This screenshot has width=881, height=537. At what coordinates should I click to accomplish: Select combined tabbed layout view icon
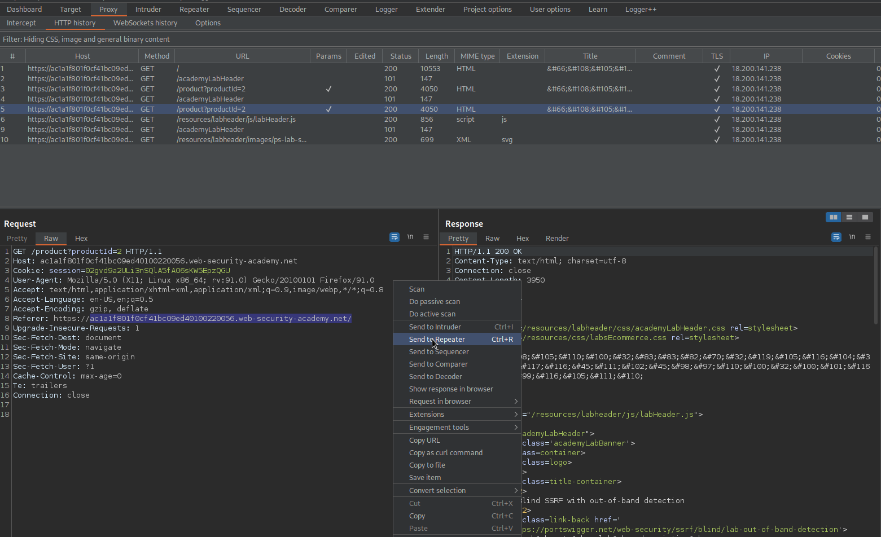click(865, 217)
